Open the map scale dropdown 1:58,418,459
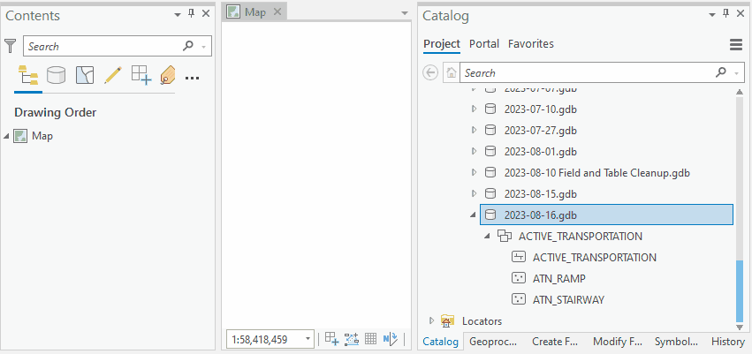The image size is (752, 354). pyautogui.click(x=308, y=339)
